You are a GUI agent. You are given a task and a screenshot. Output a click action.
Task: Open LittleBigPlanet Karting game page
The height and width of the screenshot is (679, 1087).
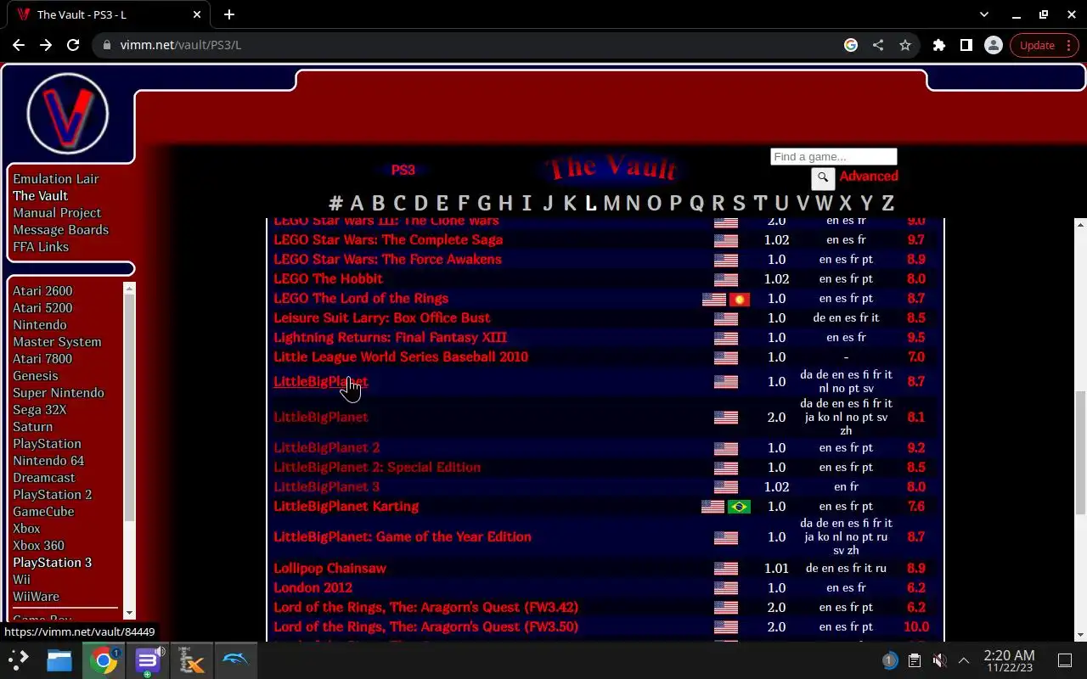pos(346,507)
